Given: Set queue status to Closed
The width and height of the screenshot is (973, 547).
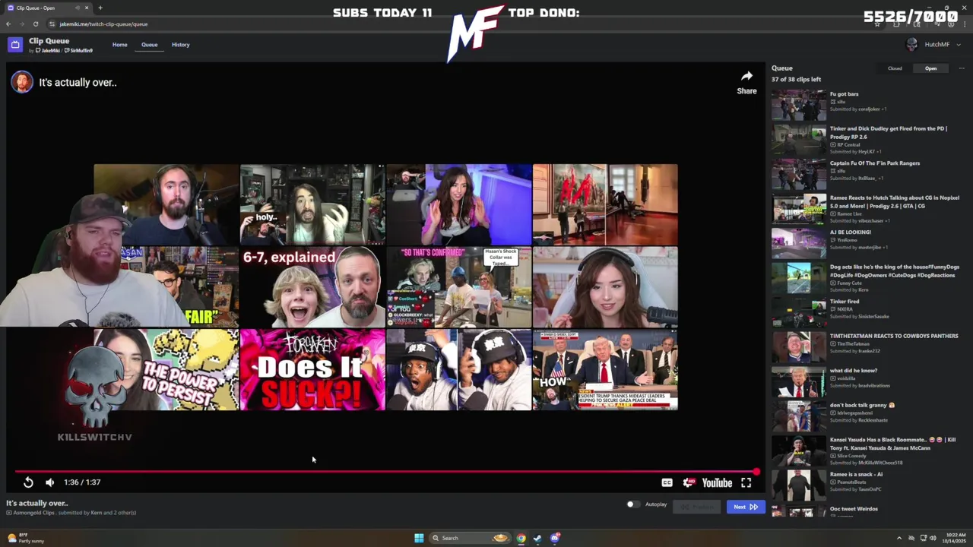Looking at the screenshot, I should 895,68.
